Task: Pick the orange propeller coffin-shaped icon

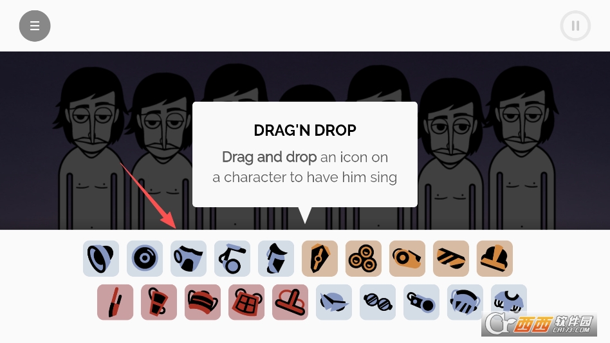Action: (x=320, y=258)
